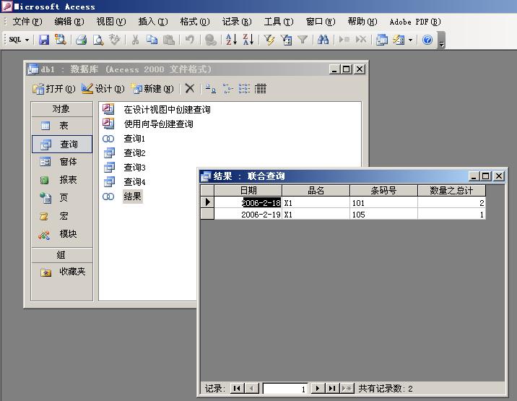
Task: Expand toolbar options chevron
Action: 441,40
